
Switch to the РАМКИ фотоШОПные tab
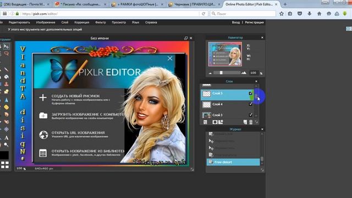(138, 4)
